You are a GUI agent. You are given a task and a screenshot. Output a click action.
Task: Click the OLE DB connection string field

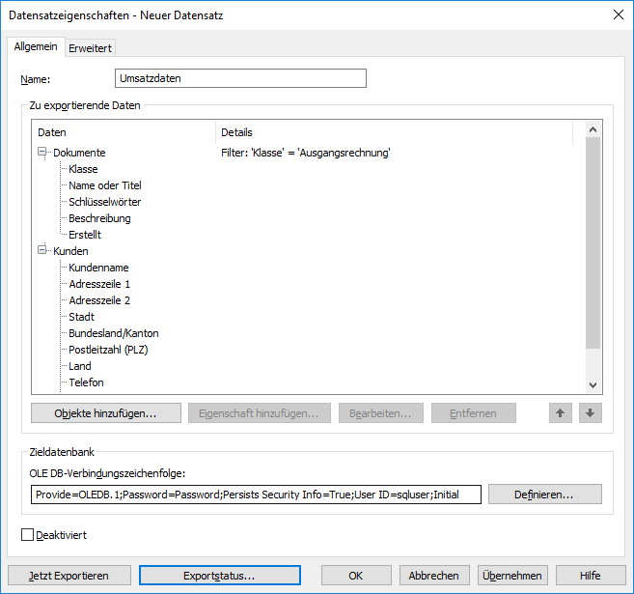point(256,495)
